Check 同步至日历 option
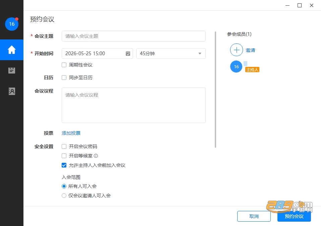 (x=64, y=78)
